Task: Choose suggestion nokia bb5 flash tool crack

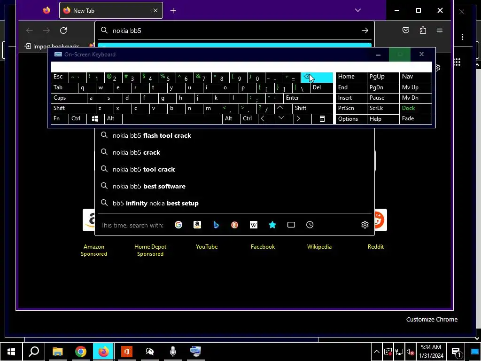Action: tap(235, 135)
